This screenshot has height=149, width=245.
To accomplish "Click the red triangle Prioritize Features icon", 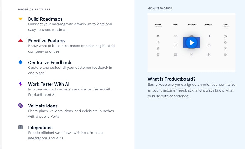I will coord(21,40).
